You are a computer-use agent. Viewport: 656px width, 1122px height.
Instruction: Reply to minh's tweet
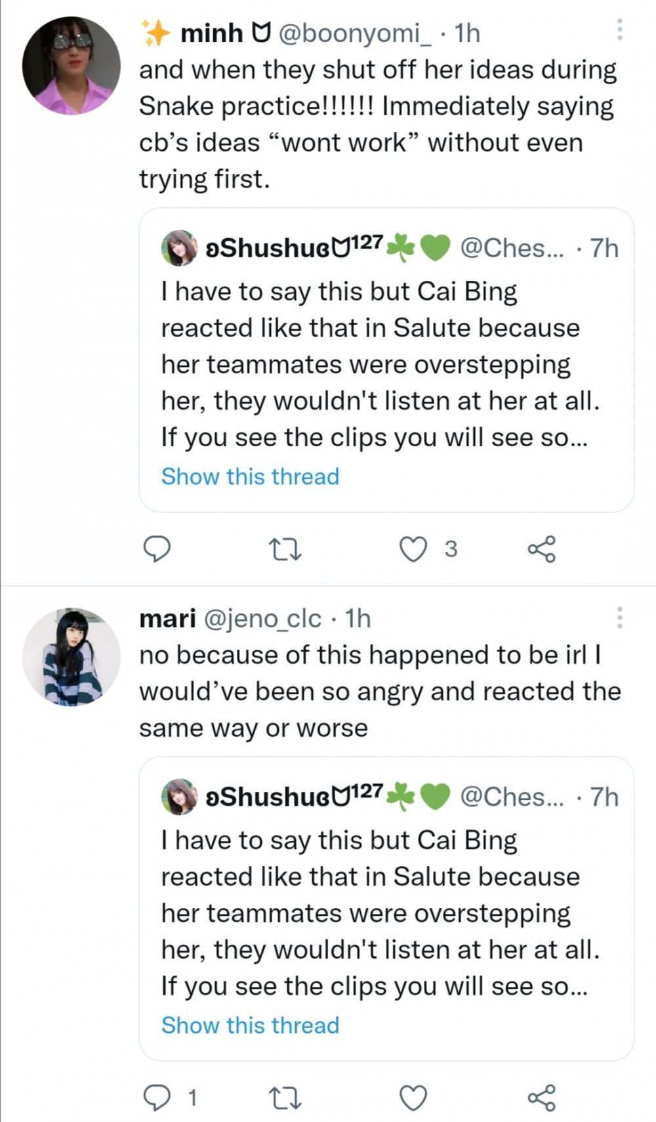tap(157, 549)
